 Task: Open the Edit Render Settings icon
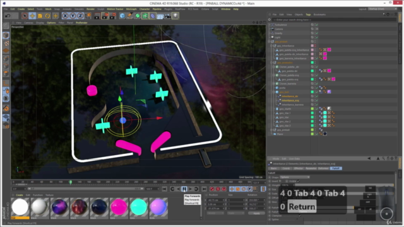(x=112, y=16)
